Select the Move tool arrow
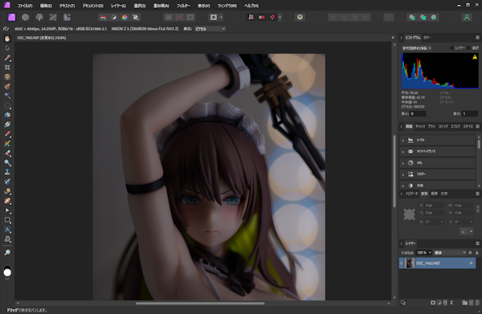Image resolution: width=482 pixels, height=314 pixels. coord(7,48)
